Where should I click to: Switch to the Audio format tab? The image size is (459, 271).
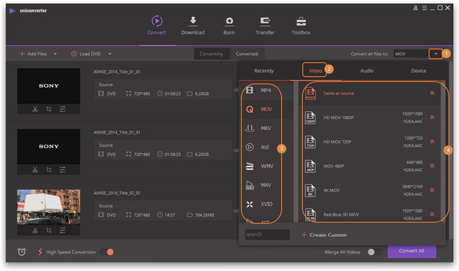pyautogui.click(x=366, y=71)
